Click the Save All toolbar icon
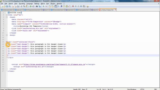The image size is (160, 90). (x=10, y=6)
